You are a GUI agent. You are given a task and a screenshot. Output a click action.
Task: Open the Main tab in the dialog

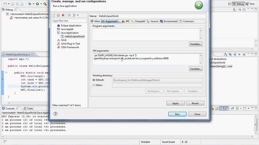tap(96, 21)
